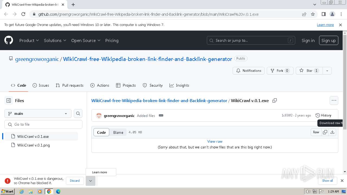Viewport: 347px width, 195px height.
Task: Collapse the Files tree panel icon
Action: pos(9,100)
